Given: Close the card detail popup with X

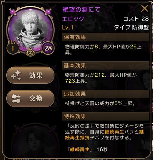Looking at the screenshot, I should (145, 8).
